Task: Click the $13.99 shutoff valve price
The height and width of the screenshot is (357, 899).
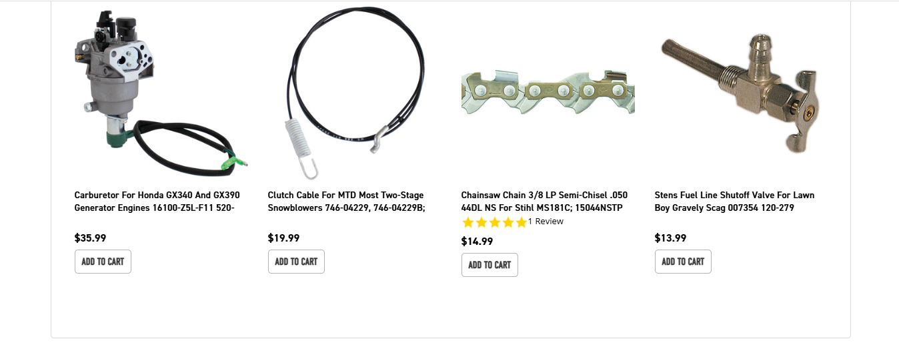Action: (671, 238)
